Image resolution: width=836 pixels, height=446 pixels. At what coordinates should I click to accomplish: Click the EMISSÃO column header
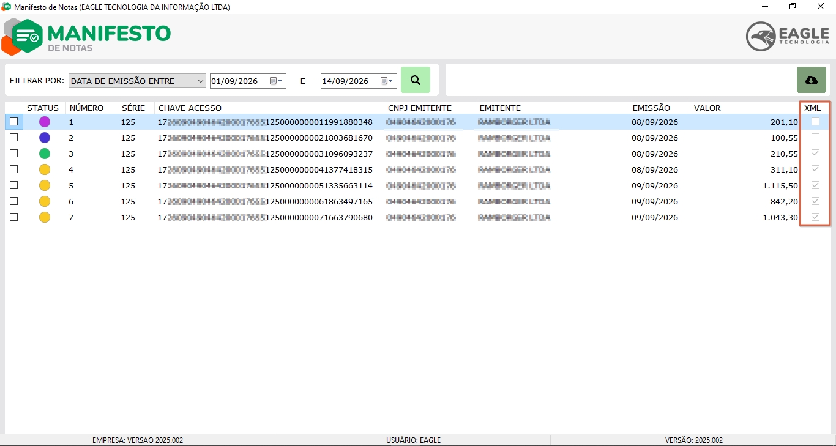coord(660,108)
